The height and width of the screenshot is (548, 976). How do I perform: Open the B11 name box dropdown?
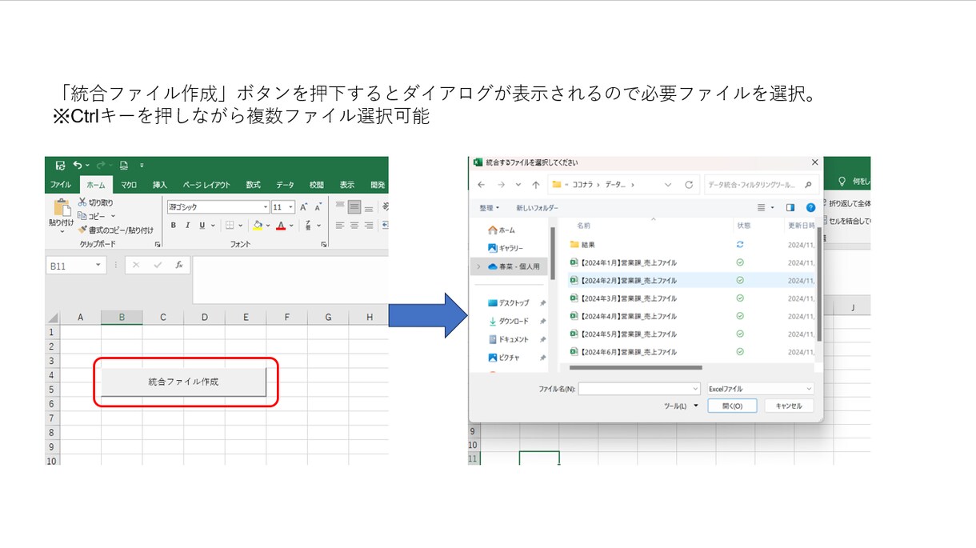[98, 265]
